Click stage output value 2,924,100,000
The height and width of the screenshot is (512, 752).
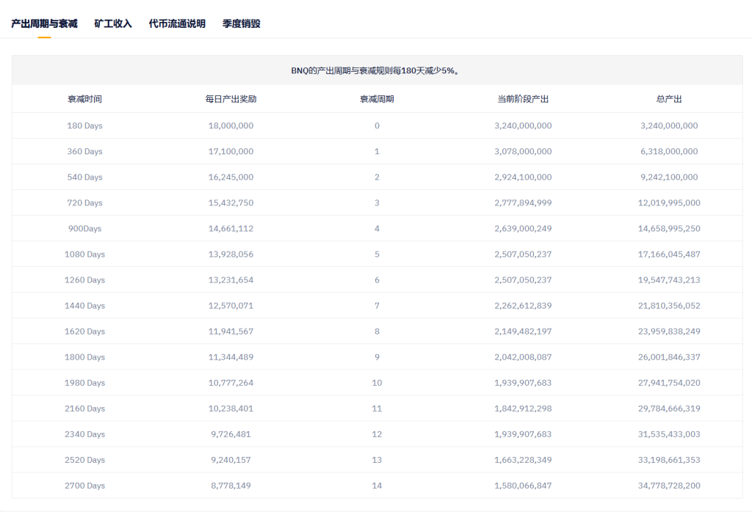coord(523,178)
